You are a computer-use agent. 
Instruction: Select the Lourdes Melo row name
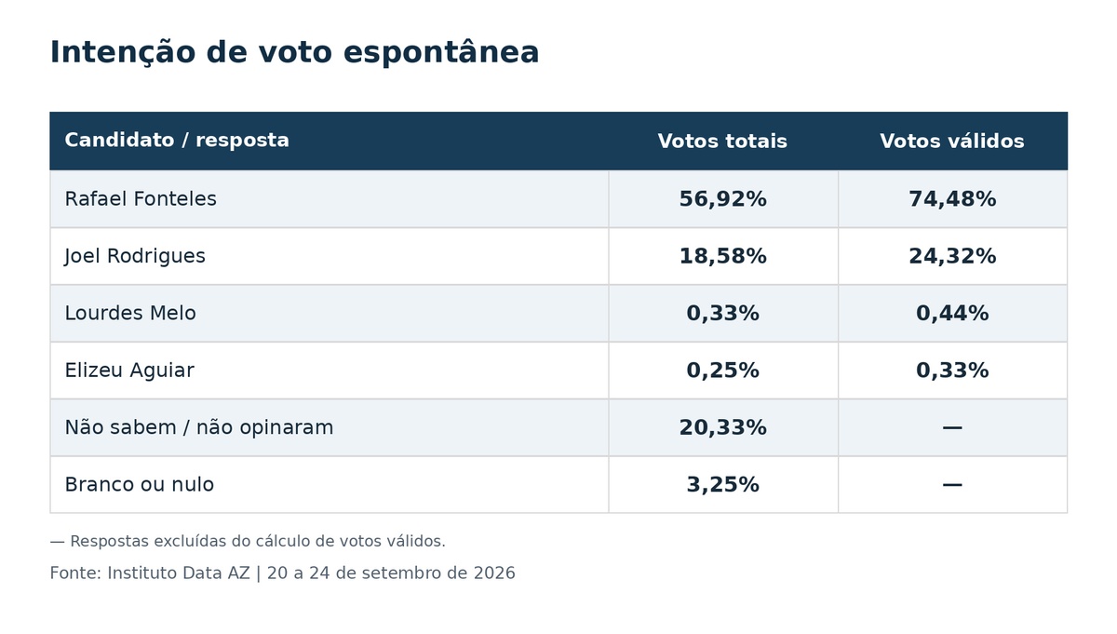coord(130,314)
